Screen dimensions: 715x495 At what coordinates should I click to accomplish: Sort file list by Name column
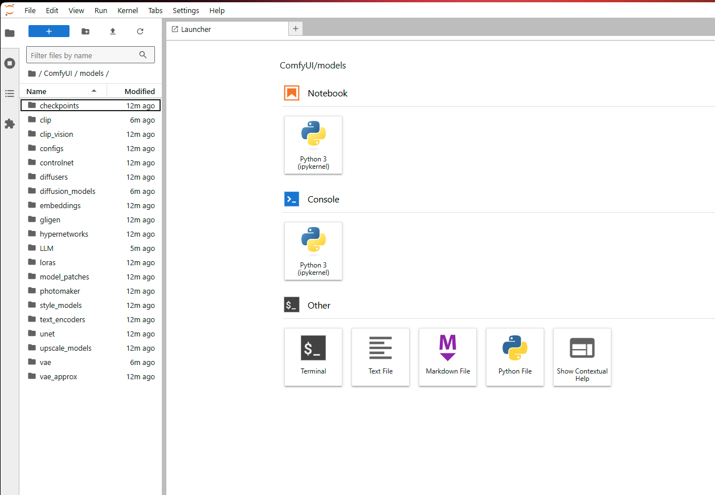63,91
